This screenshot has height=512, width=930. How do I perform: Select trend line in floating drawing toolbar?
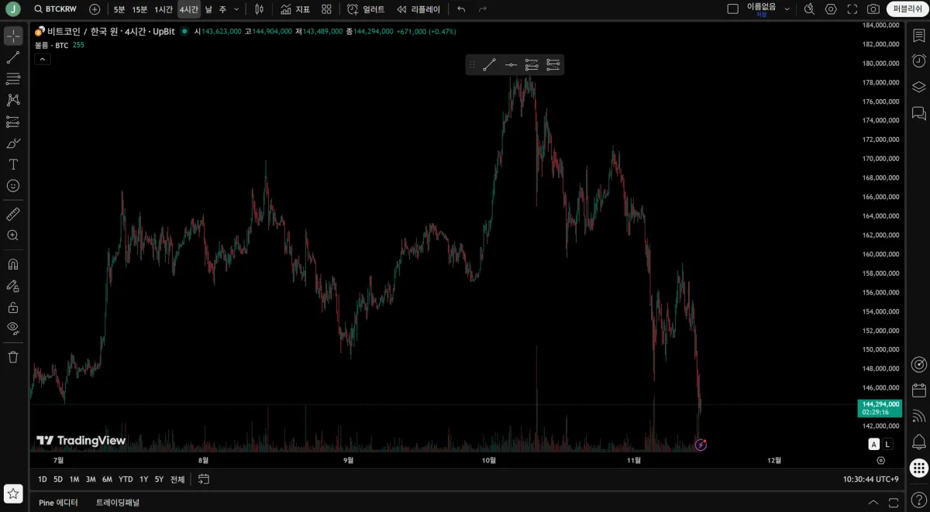coord(490,65)
